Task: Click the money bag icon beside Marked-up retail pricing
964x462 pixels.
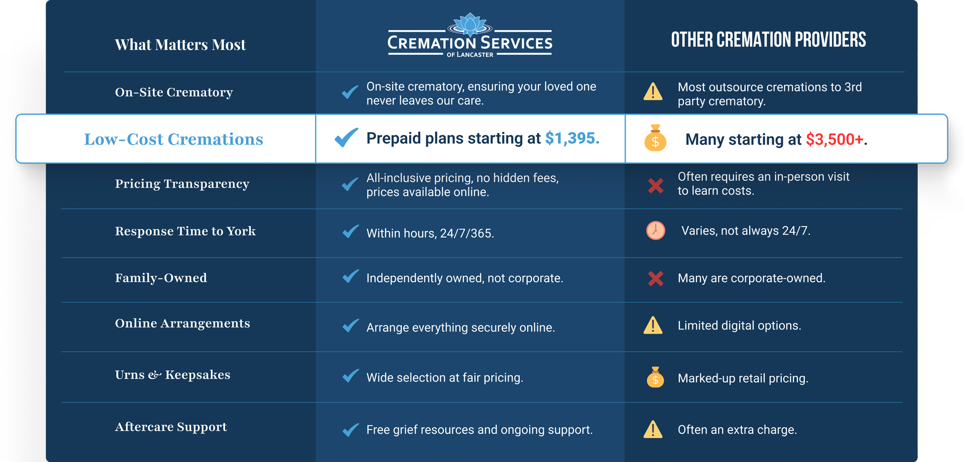Action: (x=655, y=377)
